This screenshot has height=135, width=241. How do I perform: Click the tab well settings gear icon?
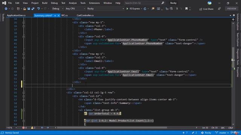[x=234, y=15]
